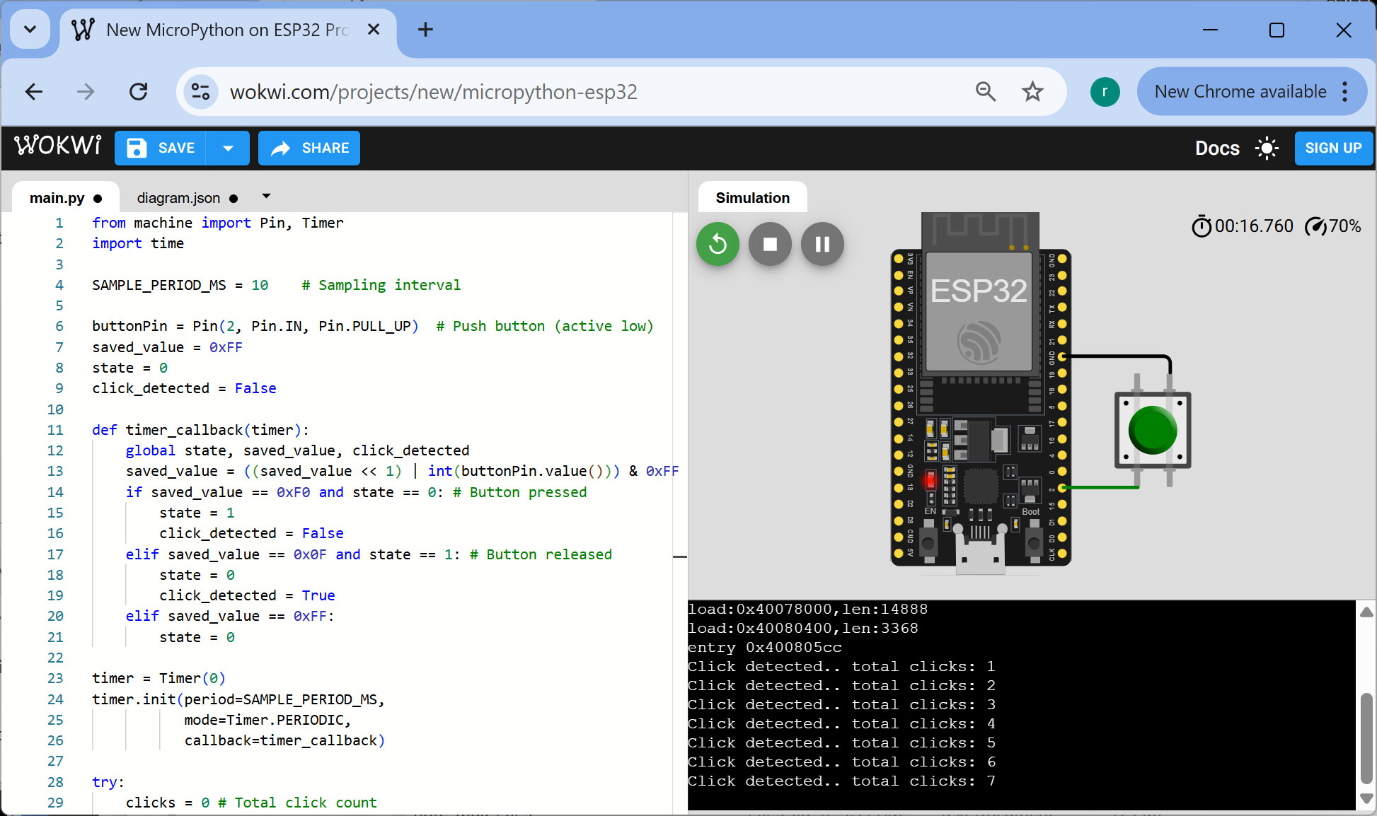
Task: View site information icon
Action: (201, 91)
